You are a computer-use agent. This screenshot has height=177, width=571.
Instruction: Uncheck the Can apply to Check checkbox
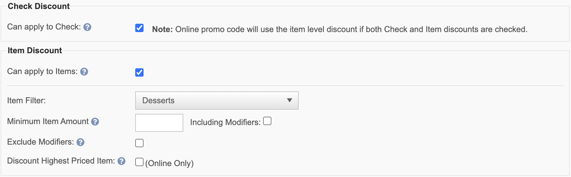tap(139, 28)
